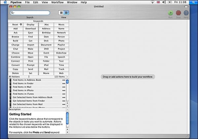Click the clock showing Fri 11:08
Image resolution: width=198 pixels, height=139 pixels.
click(180, 2)
